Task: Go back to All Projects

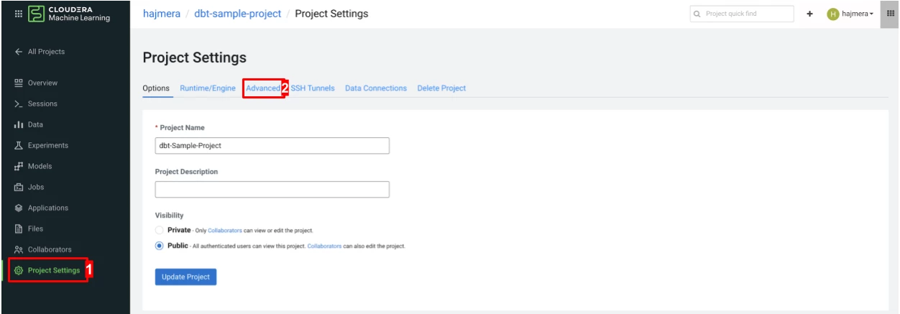Action: [x=40, y=52]
